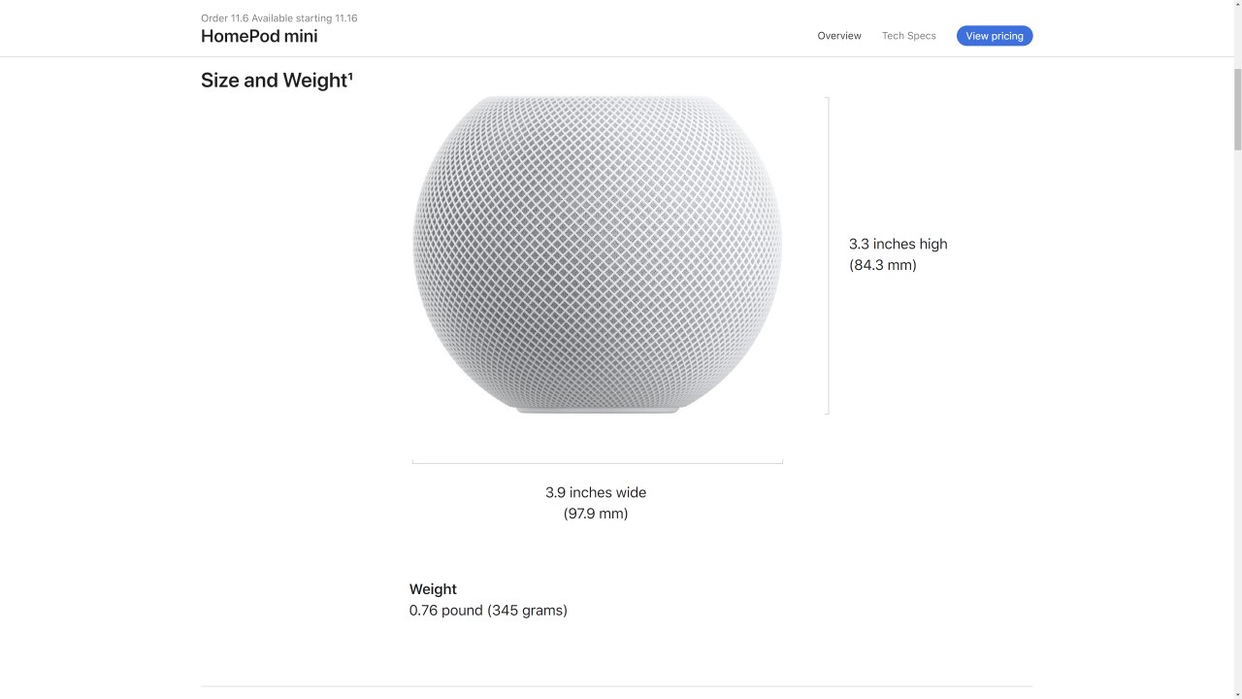Click the HomePod mini speaker mesh image

tap(598, 254)
